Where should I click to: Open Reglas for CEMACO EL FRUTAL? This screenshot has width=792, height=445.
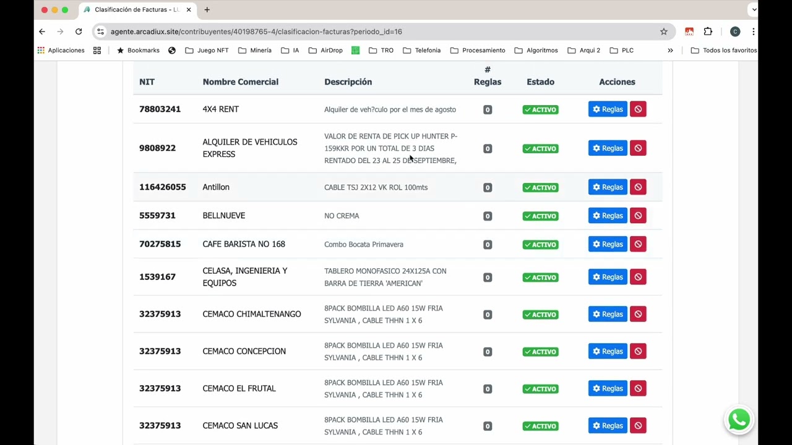point(608,388)
